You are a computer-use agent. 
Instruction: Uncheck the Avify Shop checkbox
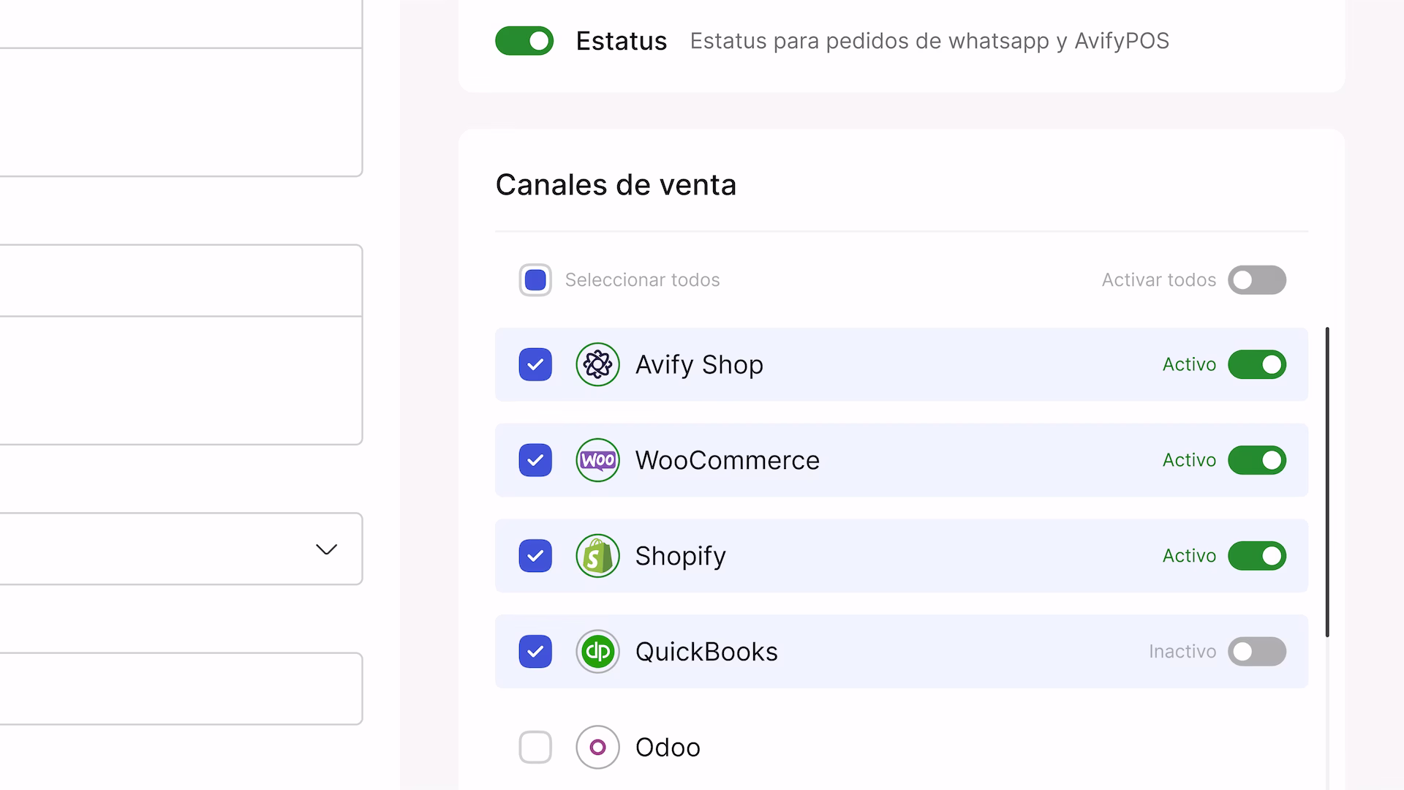(535, 364)
